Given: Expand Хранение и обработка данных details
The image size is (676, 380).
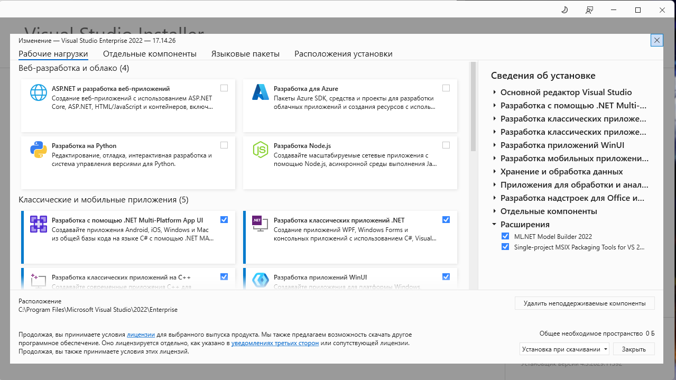Looking at the screenshot, I should pyautogui.click(x=494, y=172).
